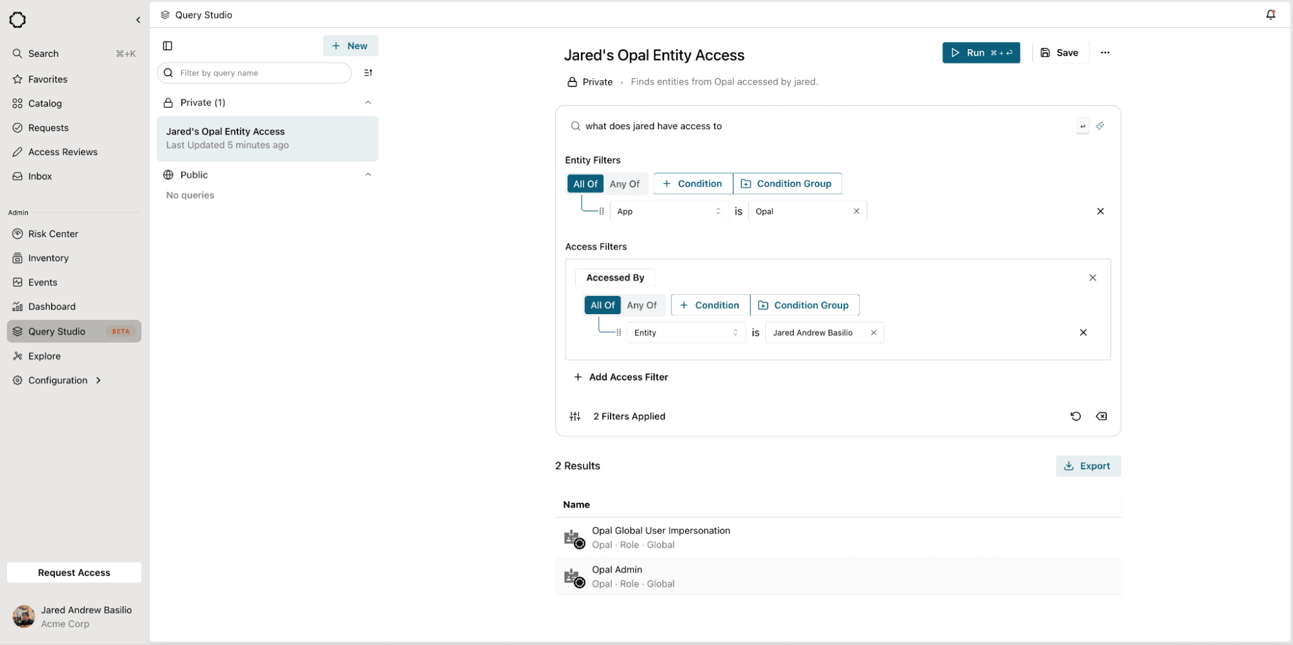Open the more options ellipsis menu
1293x645 pixels.
click(x=1105, y=53)
